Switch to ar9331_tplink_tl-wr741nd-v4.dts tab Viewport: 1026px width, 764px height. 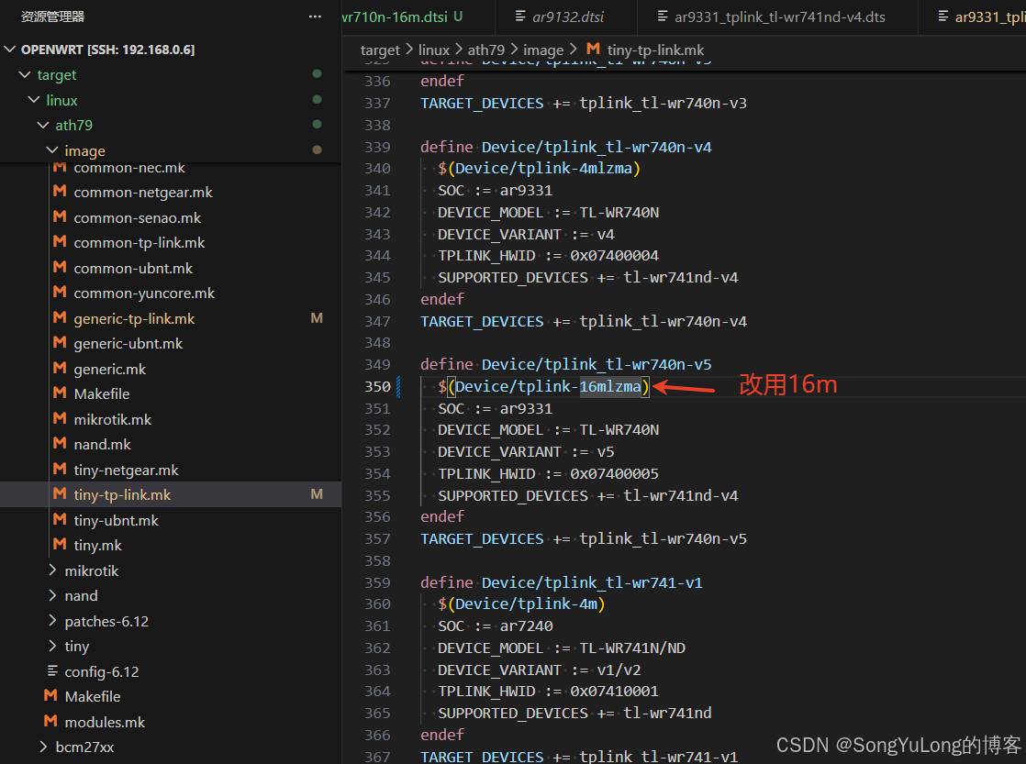tap(779, 17)
